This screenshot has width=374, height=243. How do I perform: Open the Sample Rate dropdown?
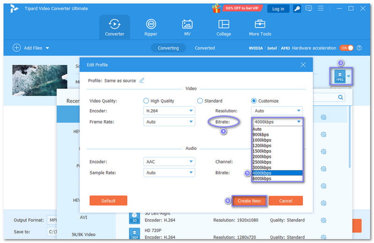click(169, 173)
